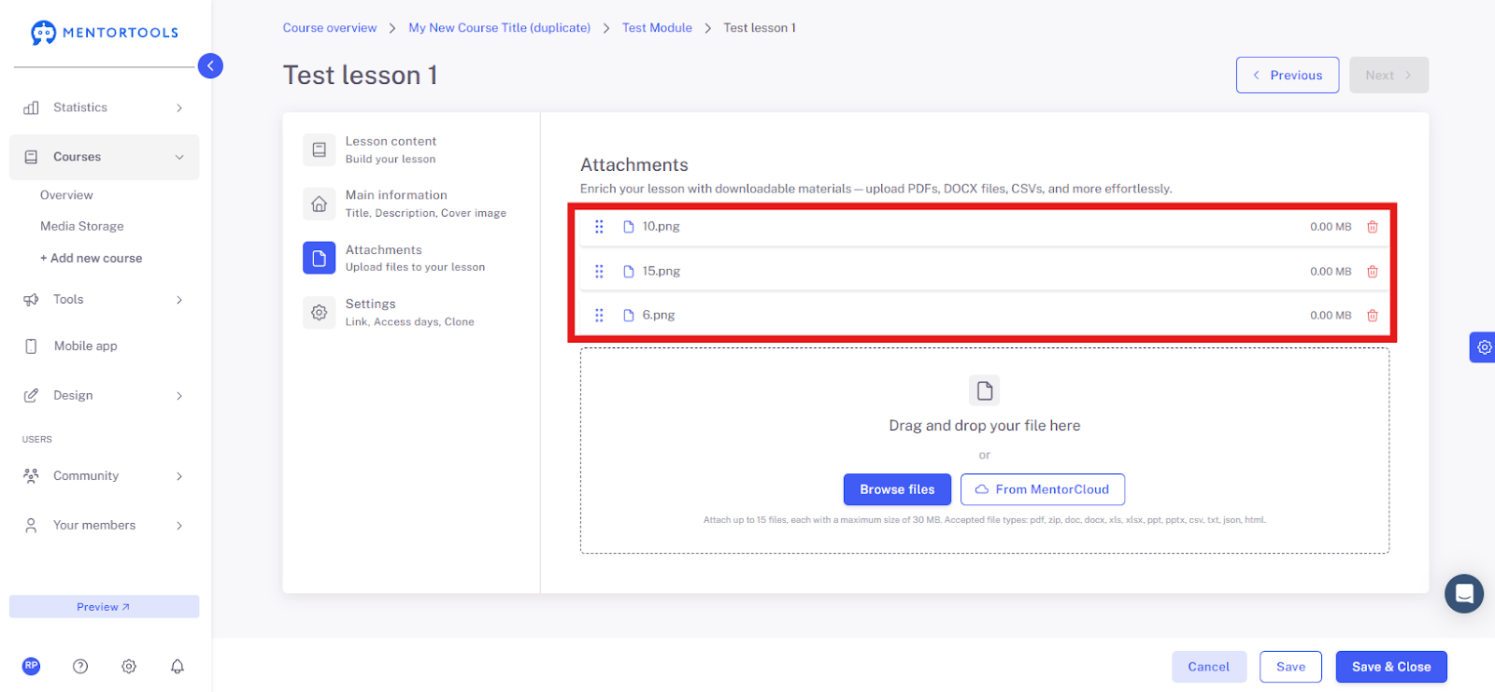
Task: Click the disabled Next button
Action: pos(1388,75)
